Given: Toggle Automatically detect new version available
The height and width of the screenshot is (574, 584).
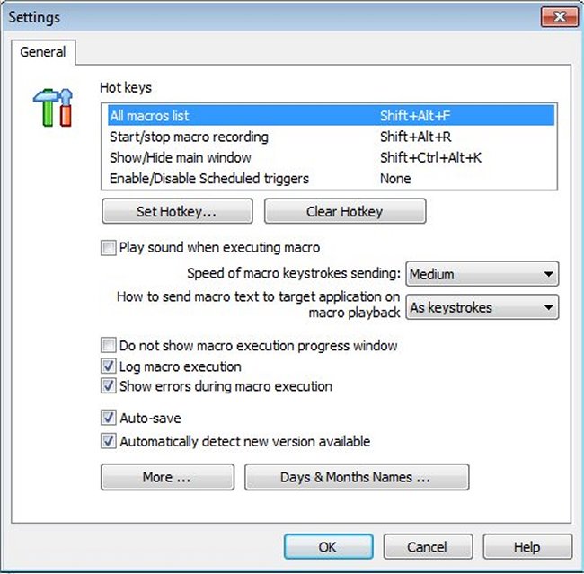Looking at the screenshot, I should tap(109, 441).
